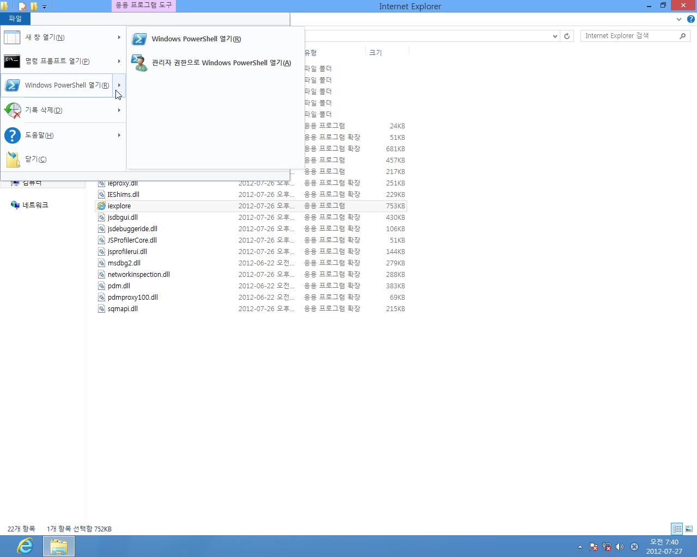This screenshot has height=557, width=697.
Task: Click the File Explorer taskbar button
Action: pyautogui.click(x=59, y=546)
